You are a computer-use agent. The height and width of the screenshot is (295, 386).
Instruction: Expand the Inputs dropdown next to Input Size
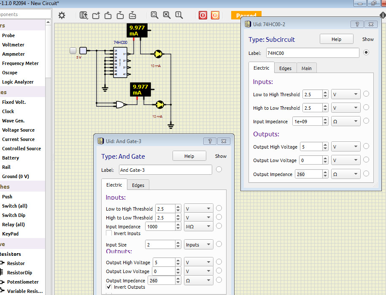tap(198, 245)
